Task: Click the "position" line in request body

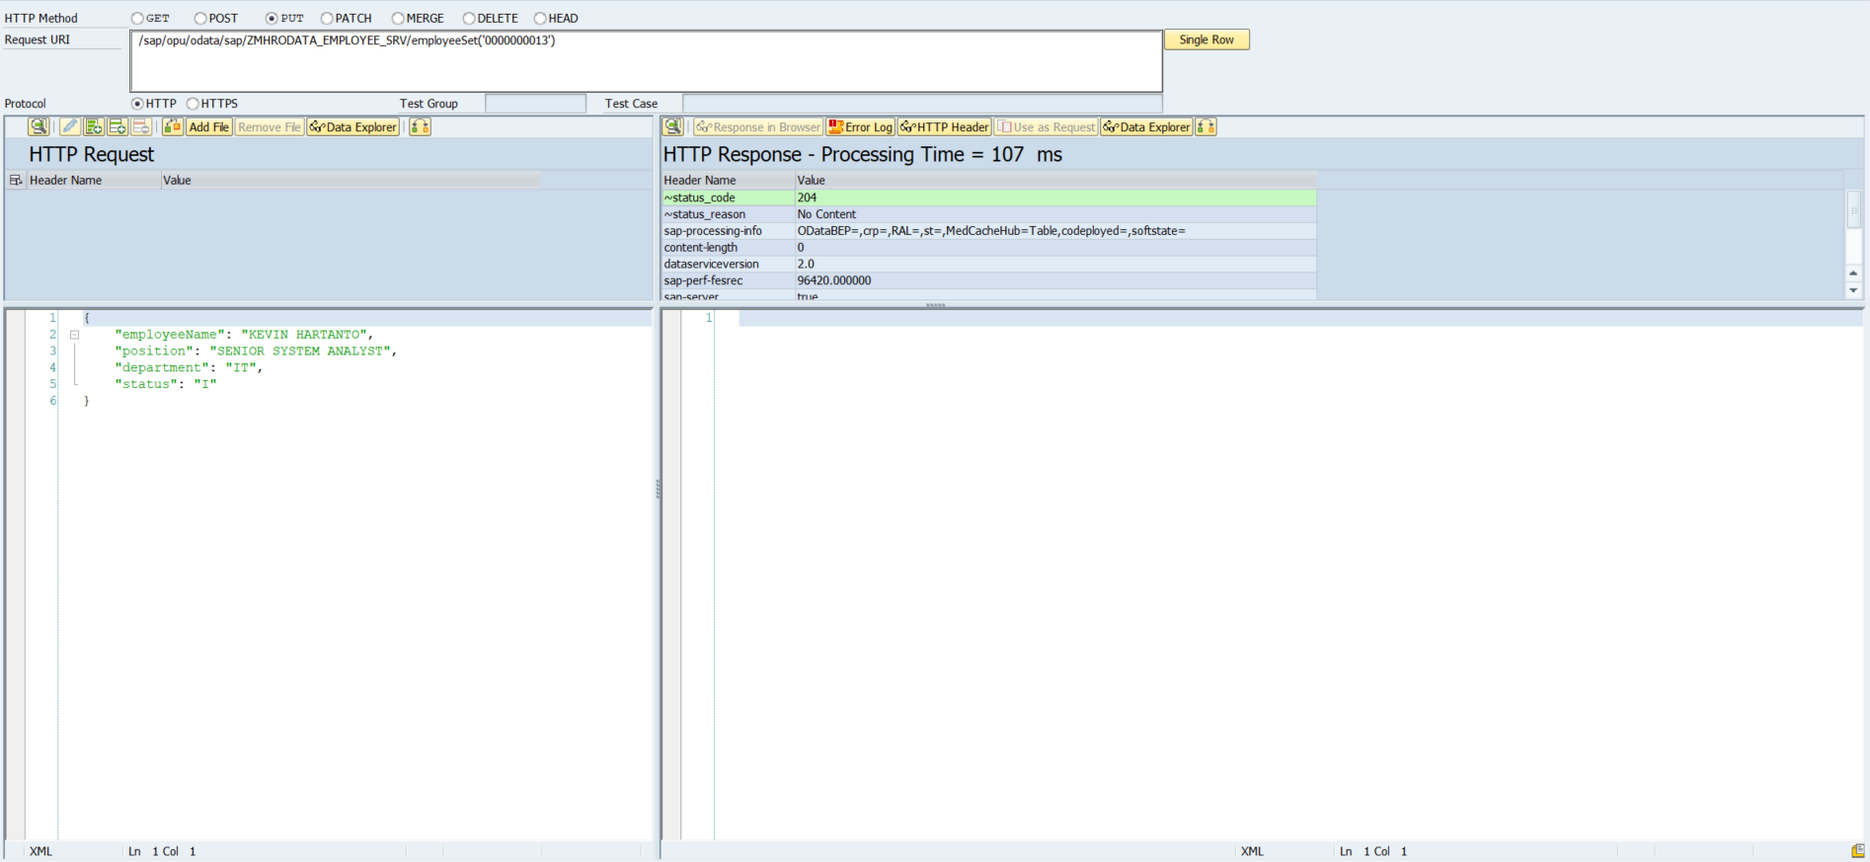Action: click(x=256, y=352)
